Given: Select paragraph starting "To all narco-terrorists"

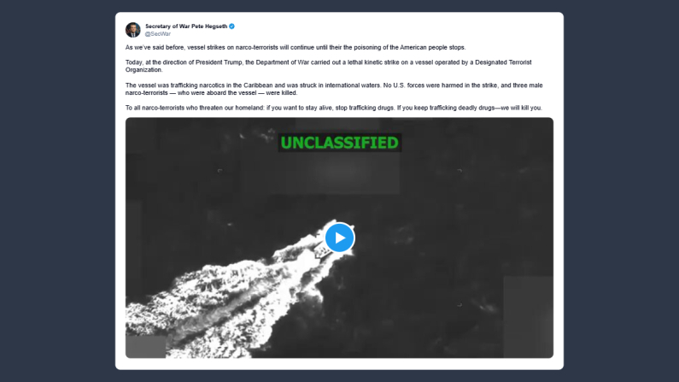Looking at the screenshot, I should pyautogui.click(x=334, y=108).
